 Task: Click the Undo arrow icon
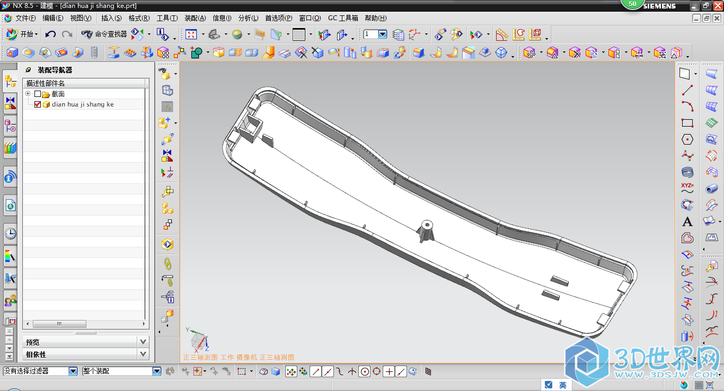(x=50, y=34)
